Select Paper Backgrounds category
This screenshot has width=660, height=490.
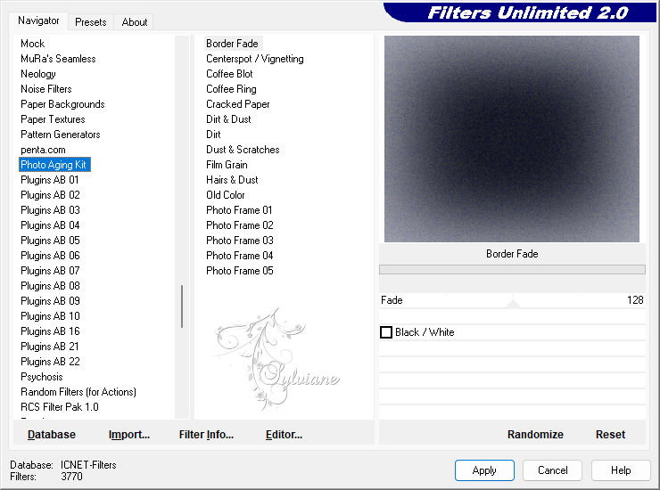point(62,104)
